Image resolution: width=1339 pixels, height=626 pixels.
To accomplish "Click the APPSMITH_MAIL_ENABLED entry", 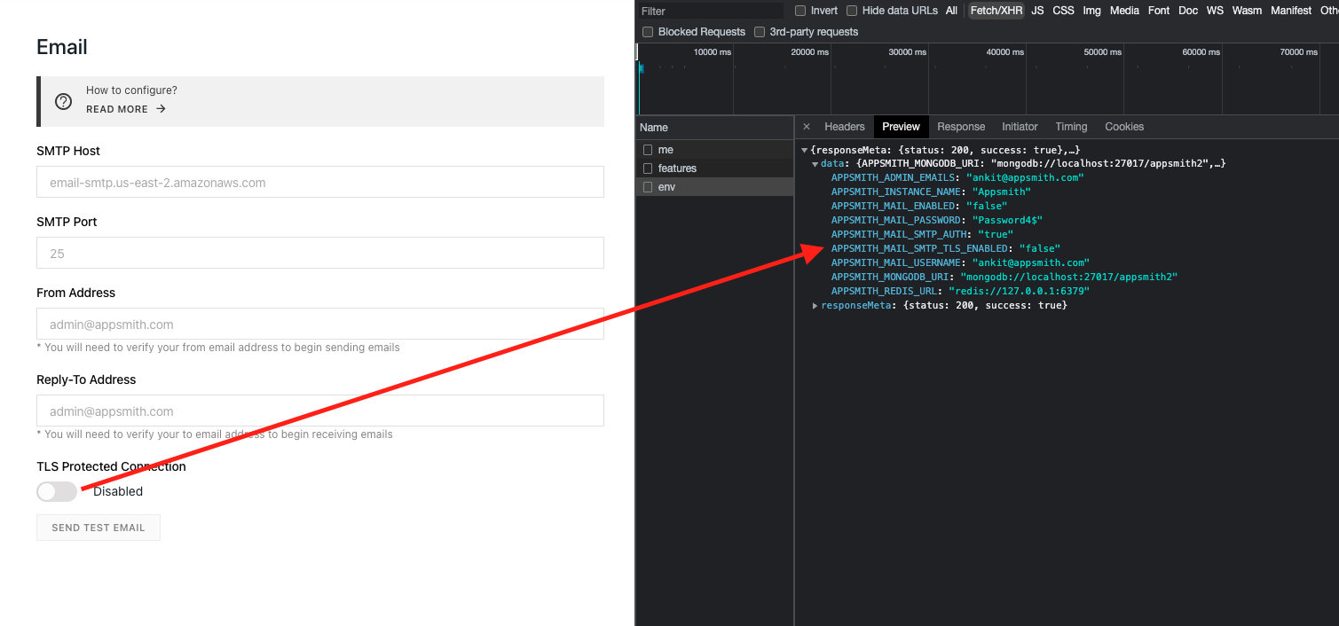I will coord(920,207).
